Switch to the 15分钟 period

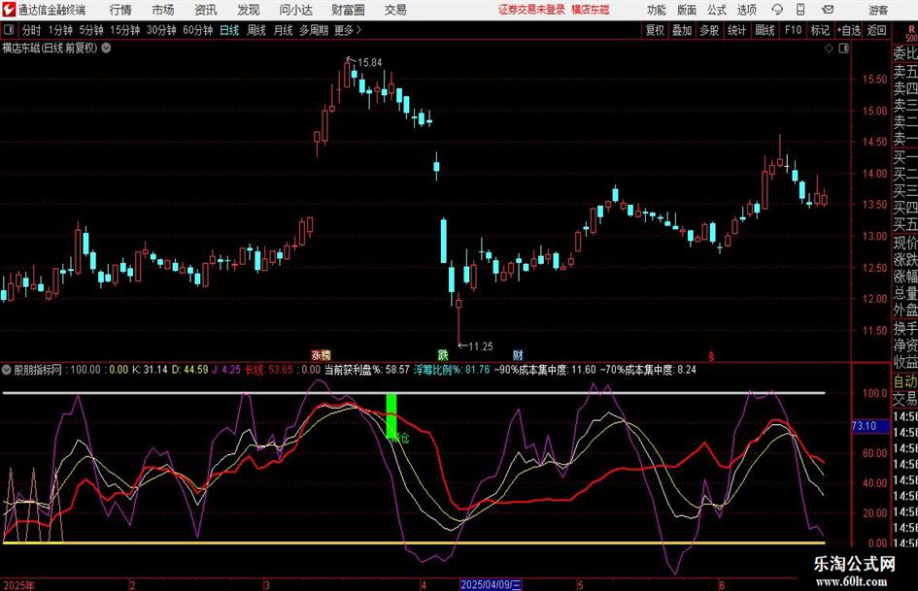pyautogui.click(x=124, y=30)
